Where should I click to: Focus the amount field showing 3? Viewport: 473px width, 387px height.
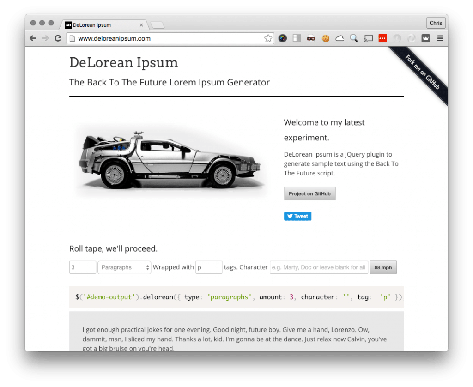[x=83, y=267]
